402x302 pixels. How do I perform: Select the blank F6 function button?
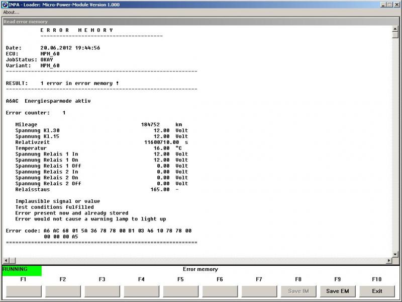[220, 291]
